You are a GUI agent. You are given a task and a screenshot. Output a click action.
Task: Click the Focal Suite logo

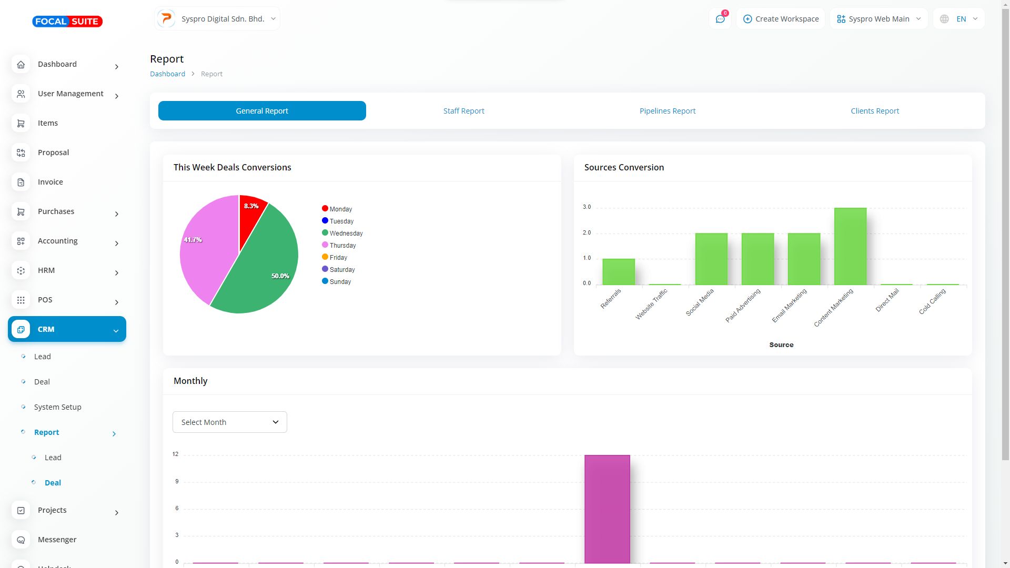pos(67,22)
